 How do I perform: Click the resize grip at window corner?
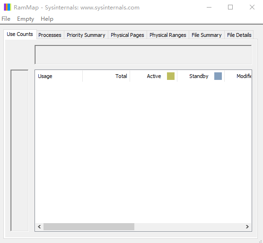pyautogui.click(x=261, y=241)
